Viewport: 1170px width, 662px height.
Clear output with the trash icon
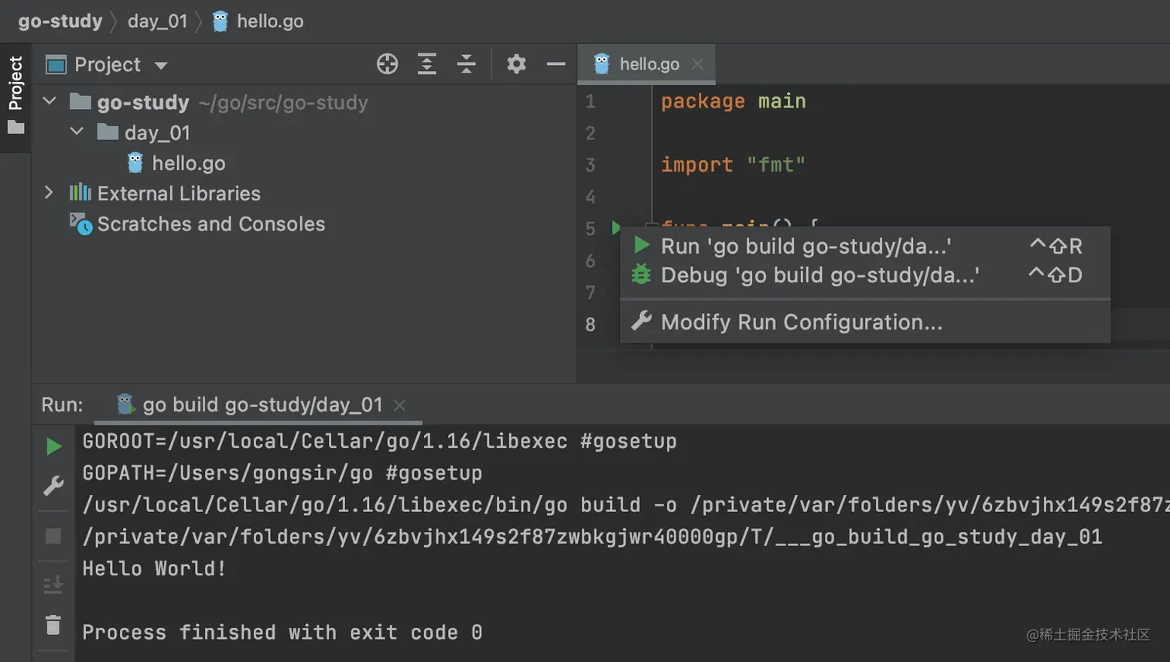[x=53, y=625]
